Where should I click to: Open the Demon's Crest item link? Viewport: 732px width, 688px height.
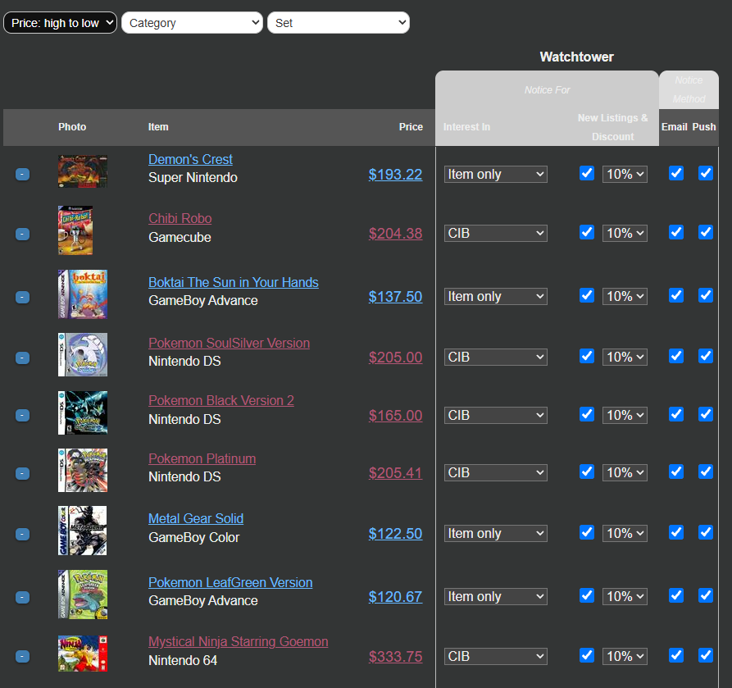[x=190, y=159]
